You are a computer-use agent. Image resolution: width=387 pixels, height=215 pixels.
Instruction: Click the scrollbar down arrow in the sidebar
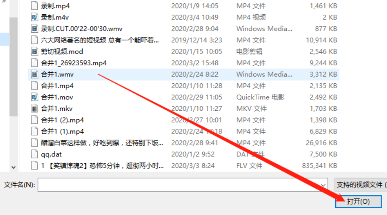tap(13, 167)
